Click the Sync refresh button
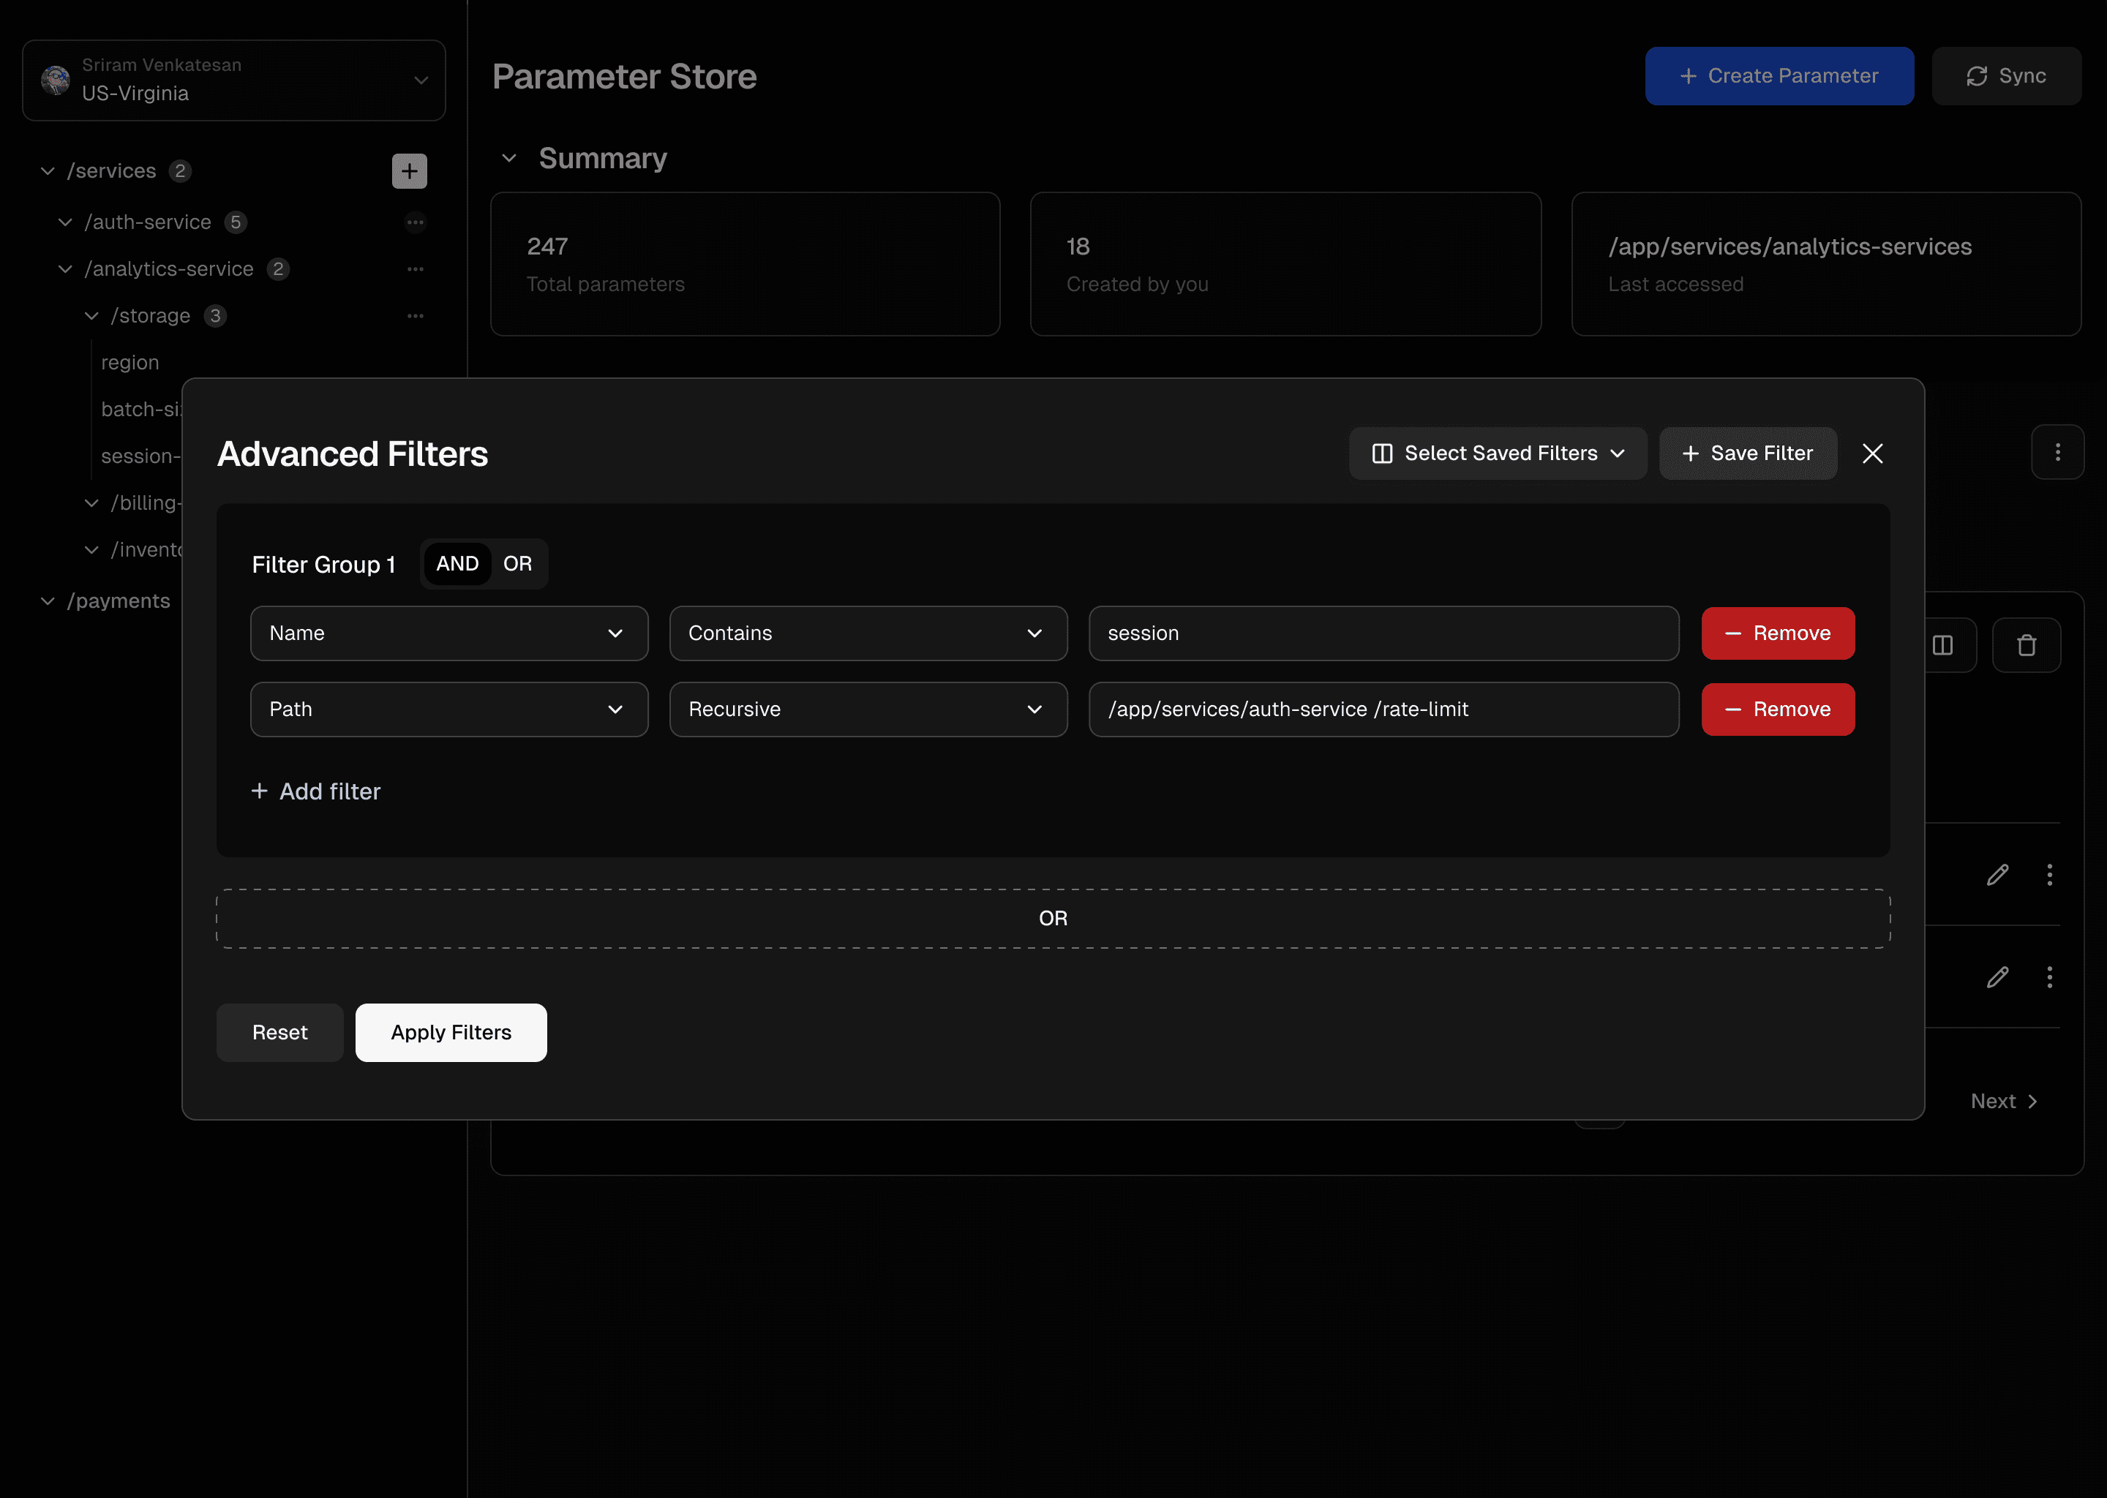 pos(2005,75)
